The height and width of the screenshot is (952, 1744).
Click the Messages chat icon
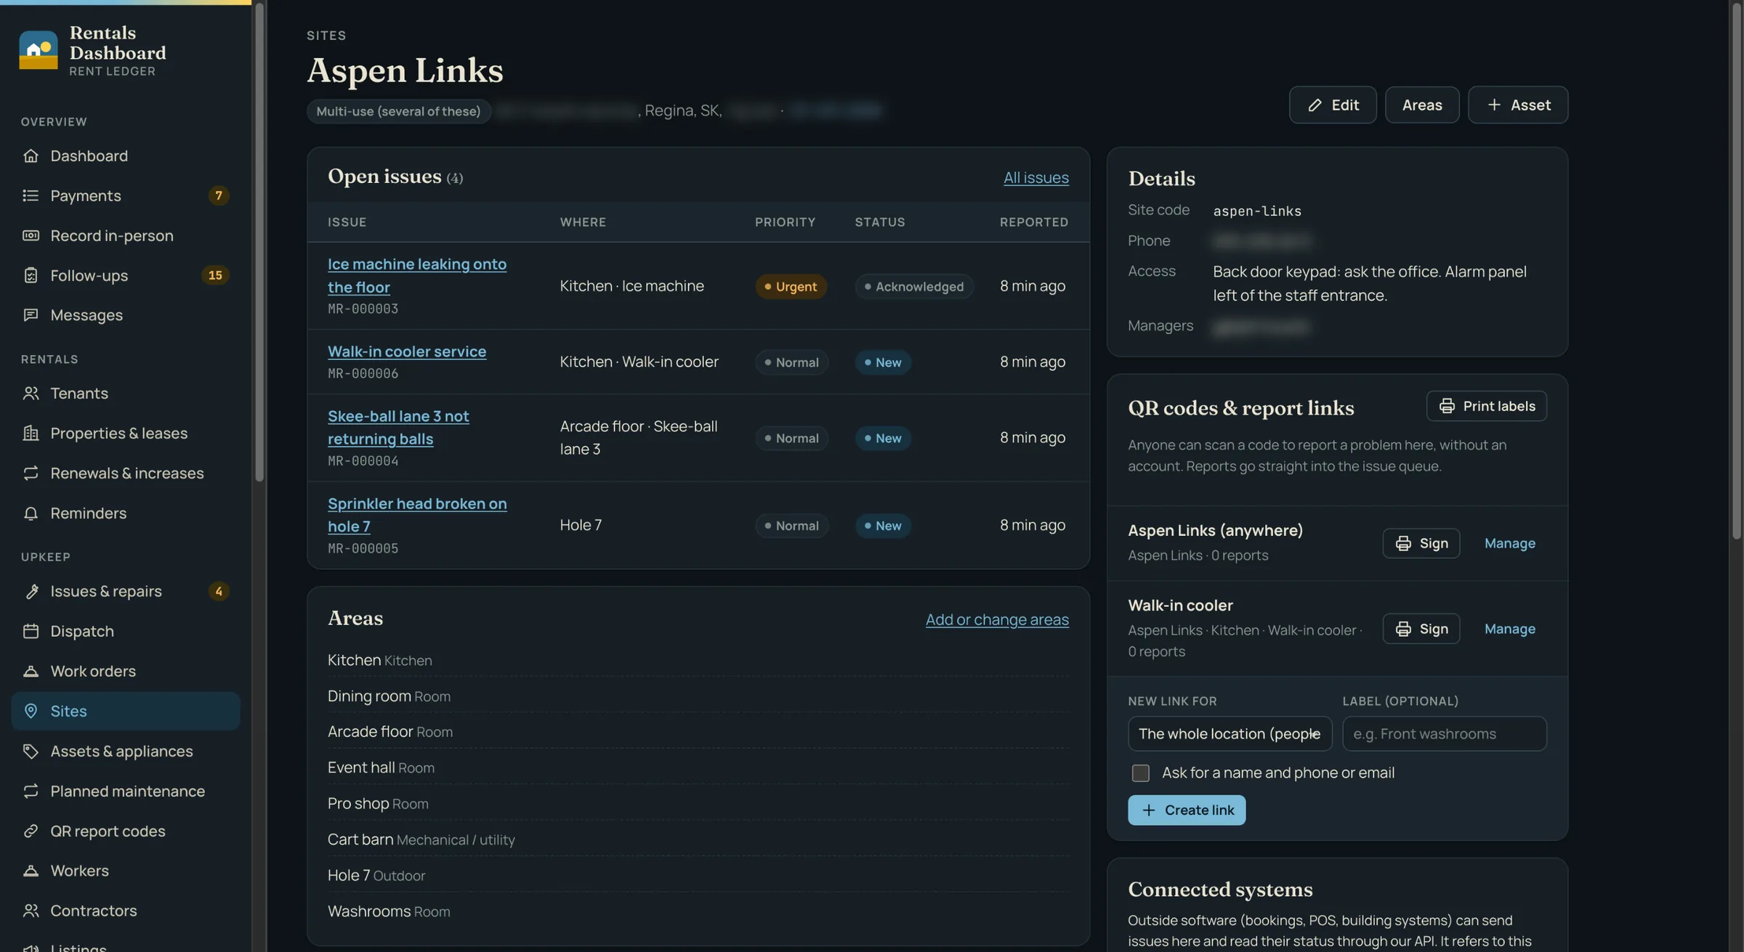[31, 315]
